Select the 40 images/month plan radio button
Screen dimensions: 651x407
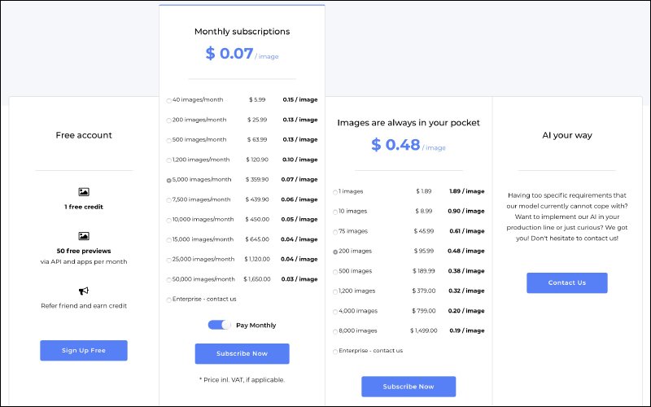(169, 100)
